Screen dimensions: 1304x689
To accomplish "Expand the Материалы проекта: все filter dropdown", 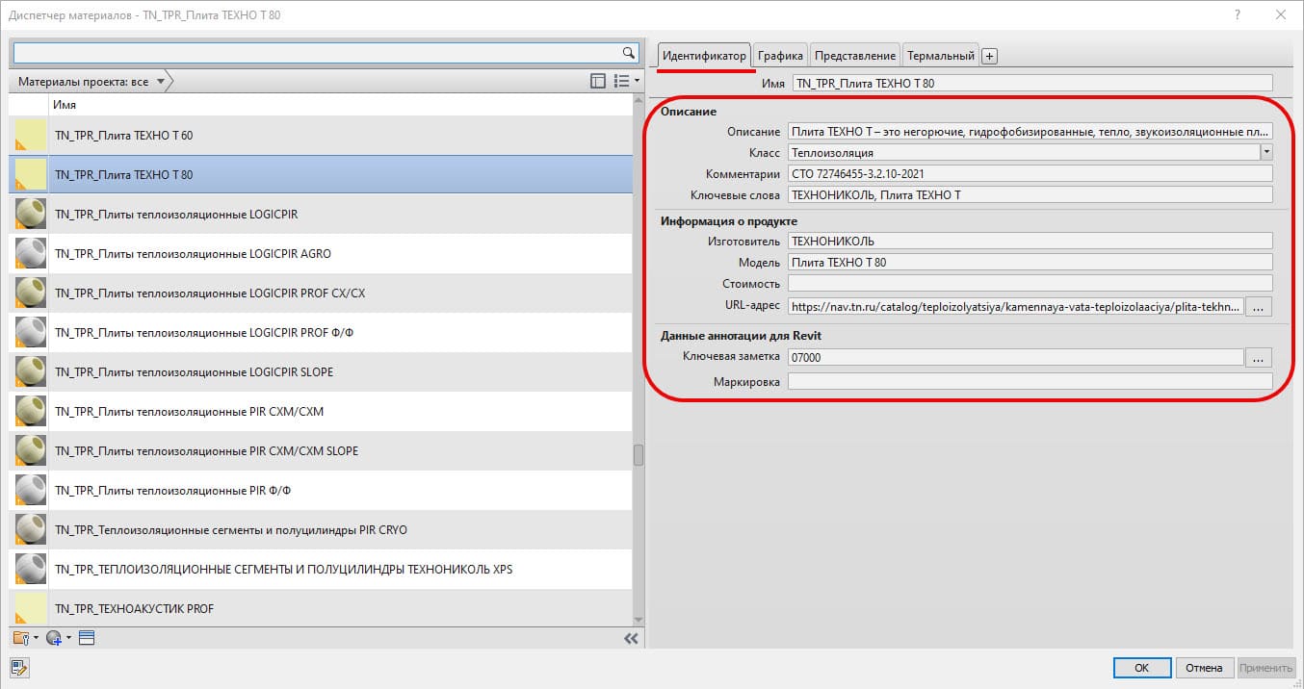I will pos(160,82).
